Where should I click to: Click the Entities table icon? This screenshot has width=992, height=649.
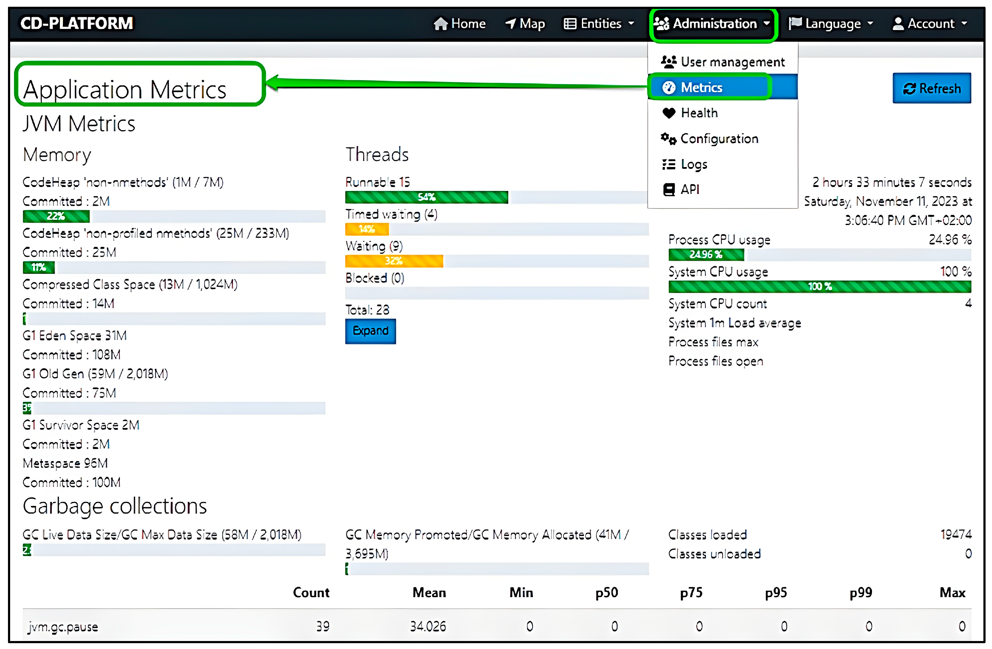click(x=570, y=24)
